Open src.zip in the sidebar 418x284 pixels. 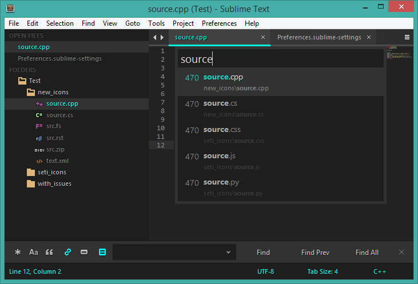coord(55,150)
